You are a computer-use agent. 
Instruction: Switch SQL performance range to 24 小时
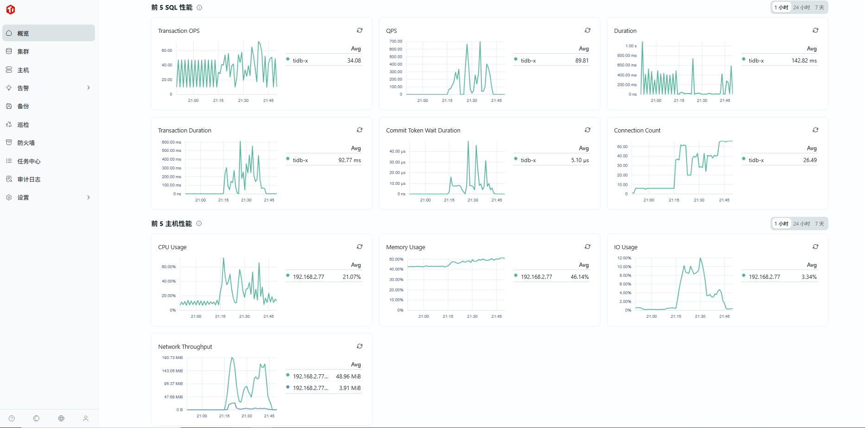point(802,7)
